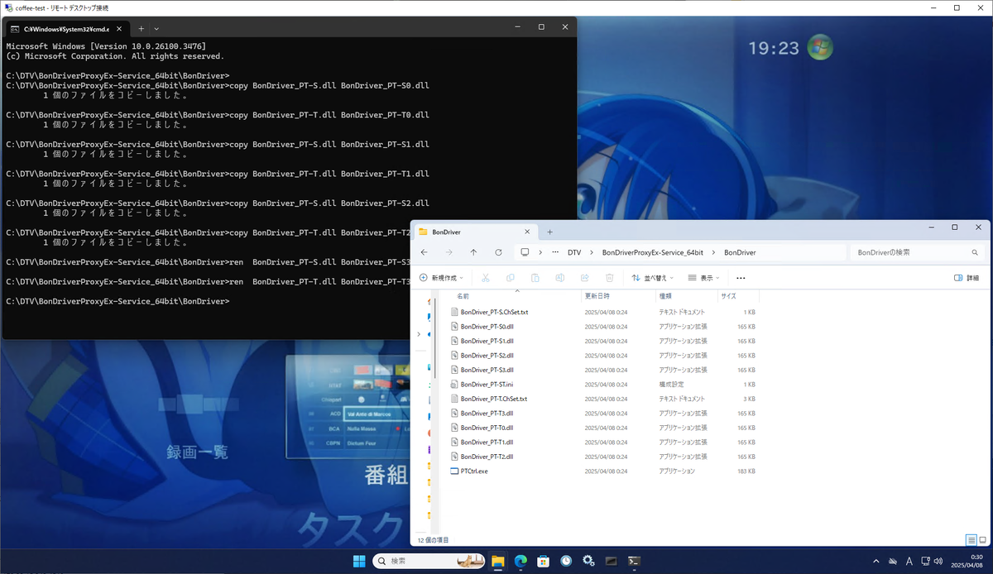Open the 新規作成 (New) dropdown
This screenshot has width=993, height=574.
pos(441,278)
